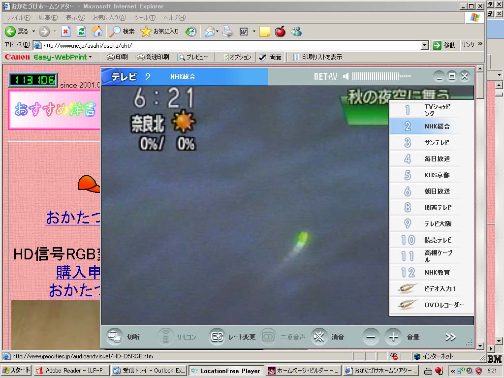Open ファイル(F) menu
This screenshot has height=378, width=504.
tap(18, 17)
